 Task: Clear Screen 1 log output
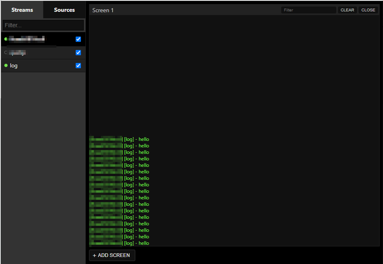[x=347, y=10]
